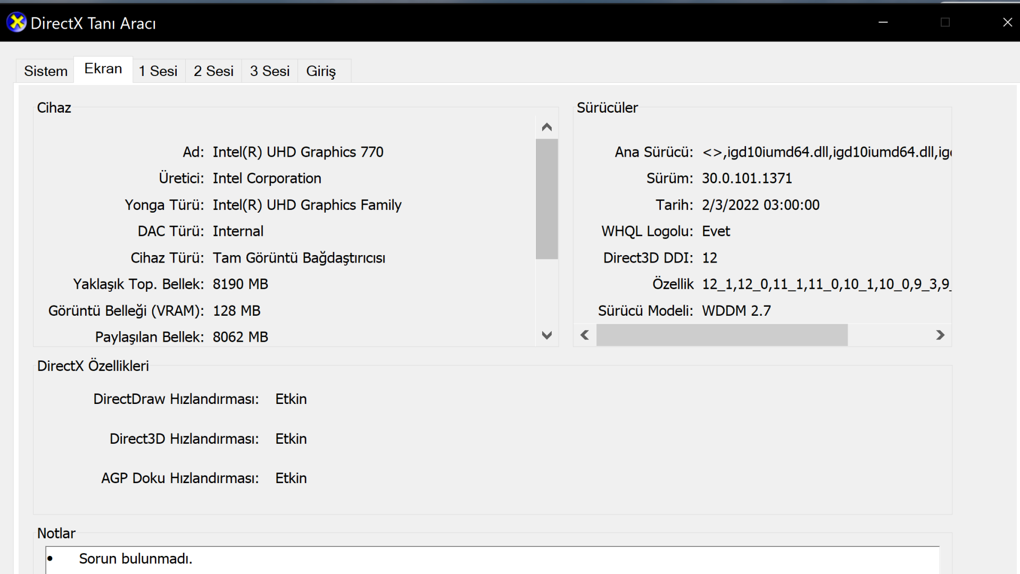Minimize the DirectX Tanı Aracı window

883,22
